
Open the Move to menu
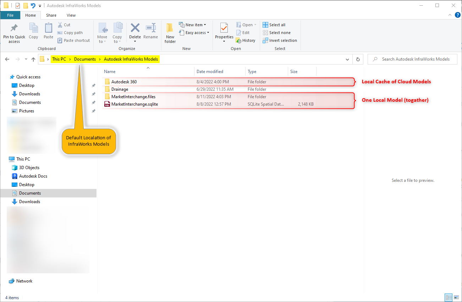tap(102, 33)
